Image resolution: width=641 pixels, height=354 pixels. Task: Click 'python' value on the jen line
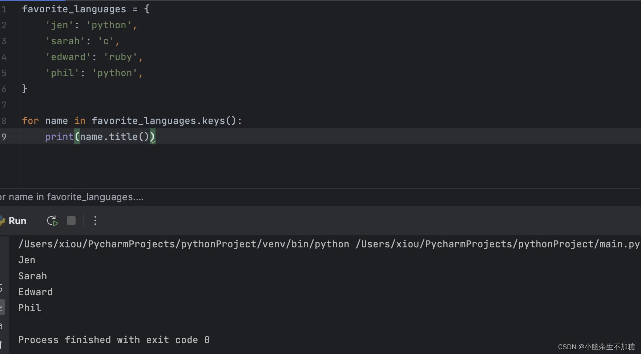(109, 25)
